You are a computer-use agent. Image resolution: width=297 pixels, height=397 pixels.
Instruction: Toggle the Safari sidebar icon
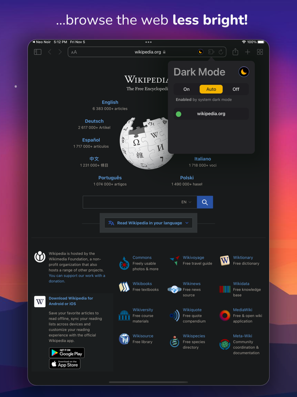click(x=38, y=52)
